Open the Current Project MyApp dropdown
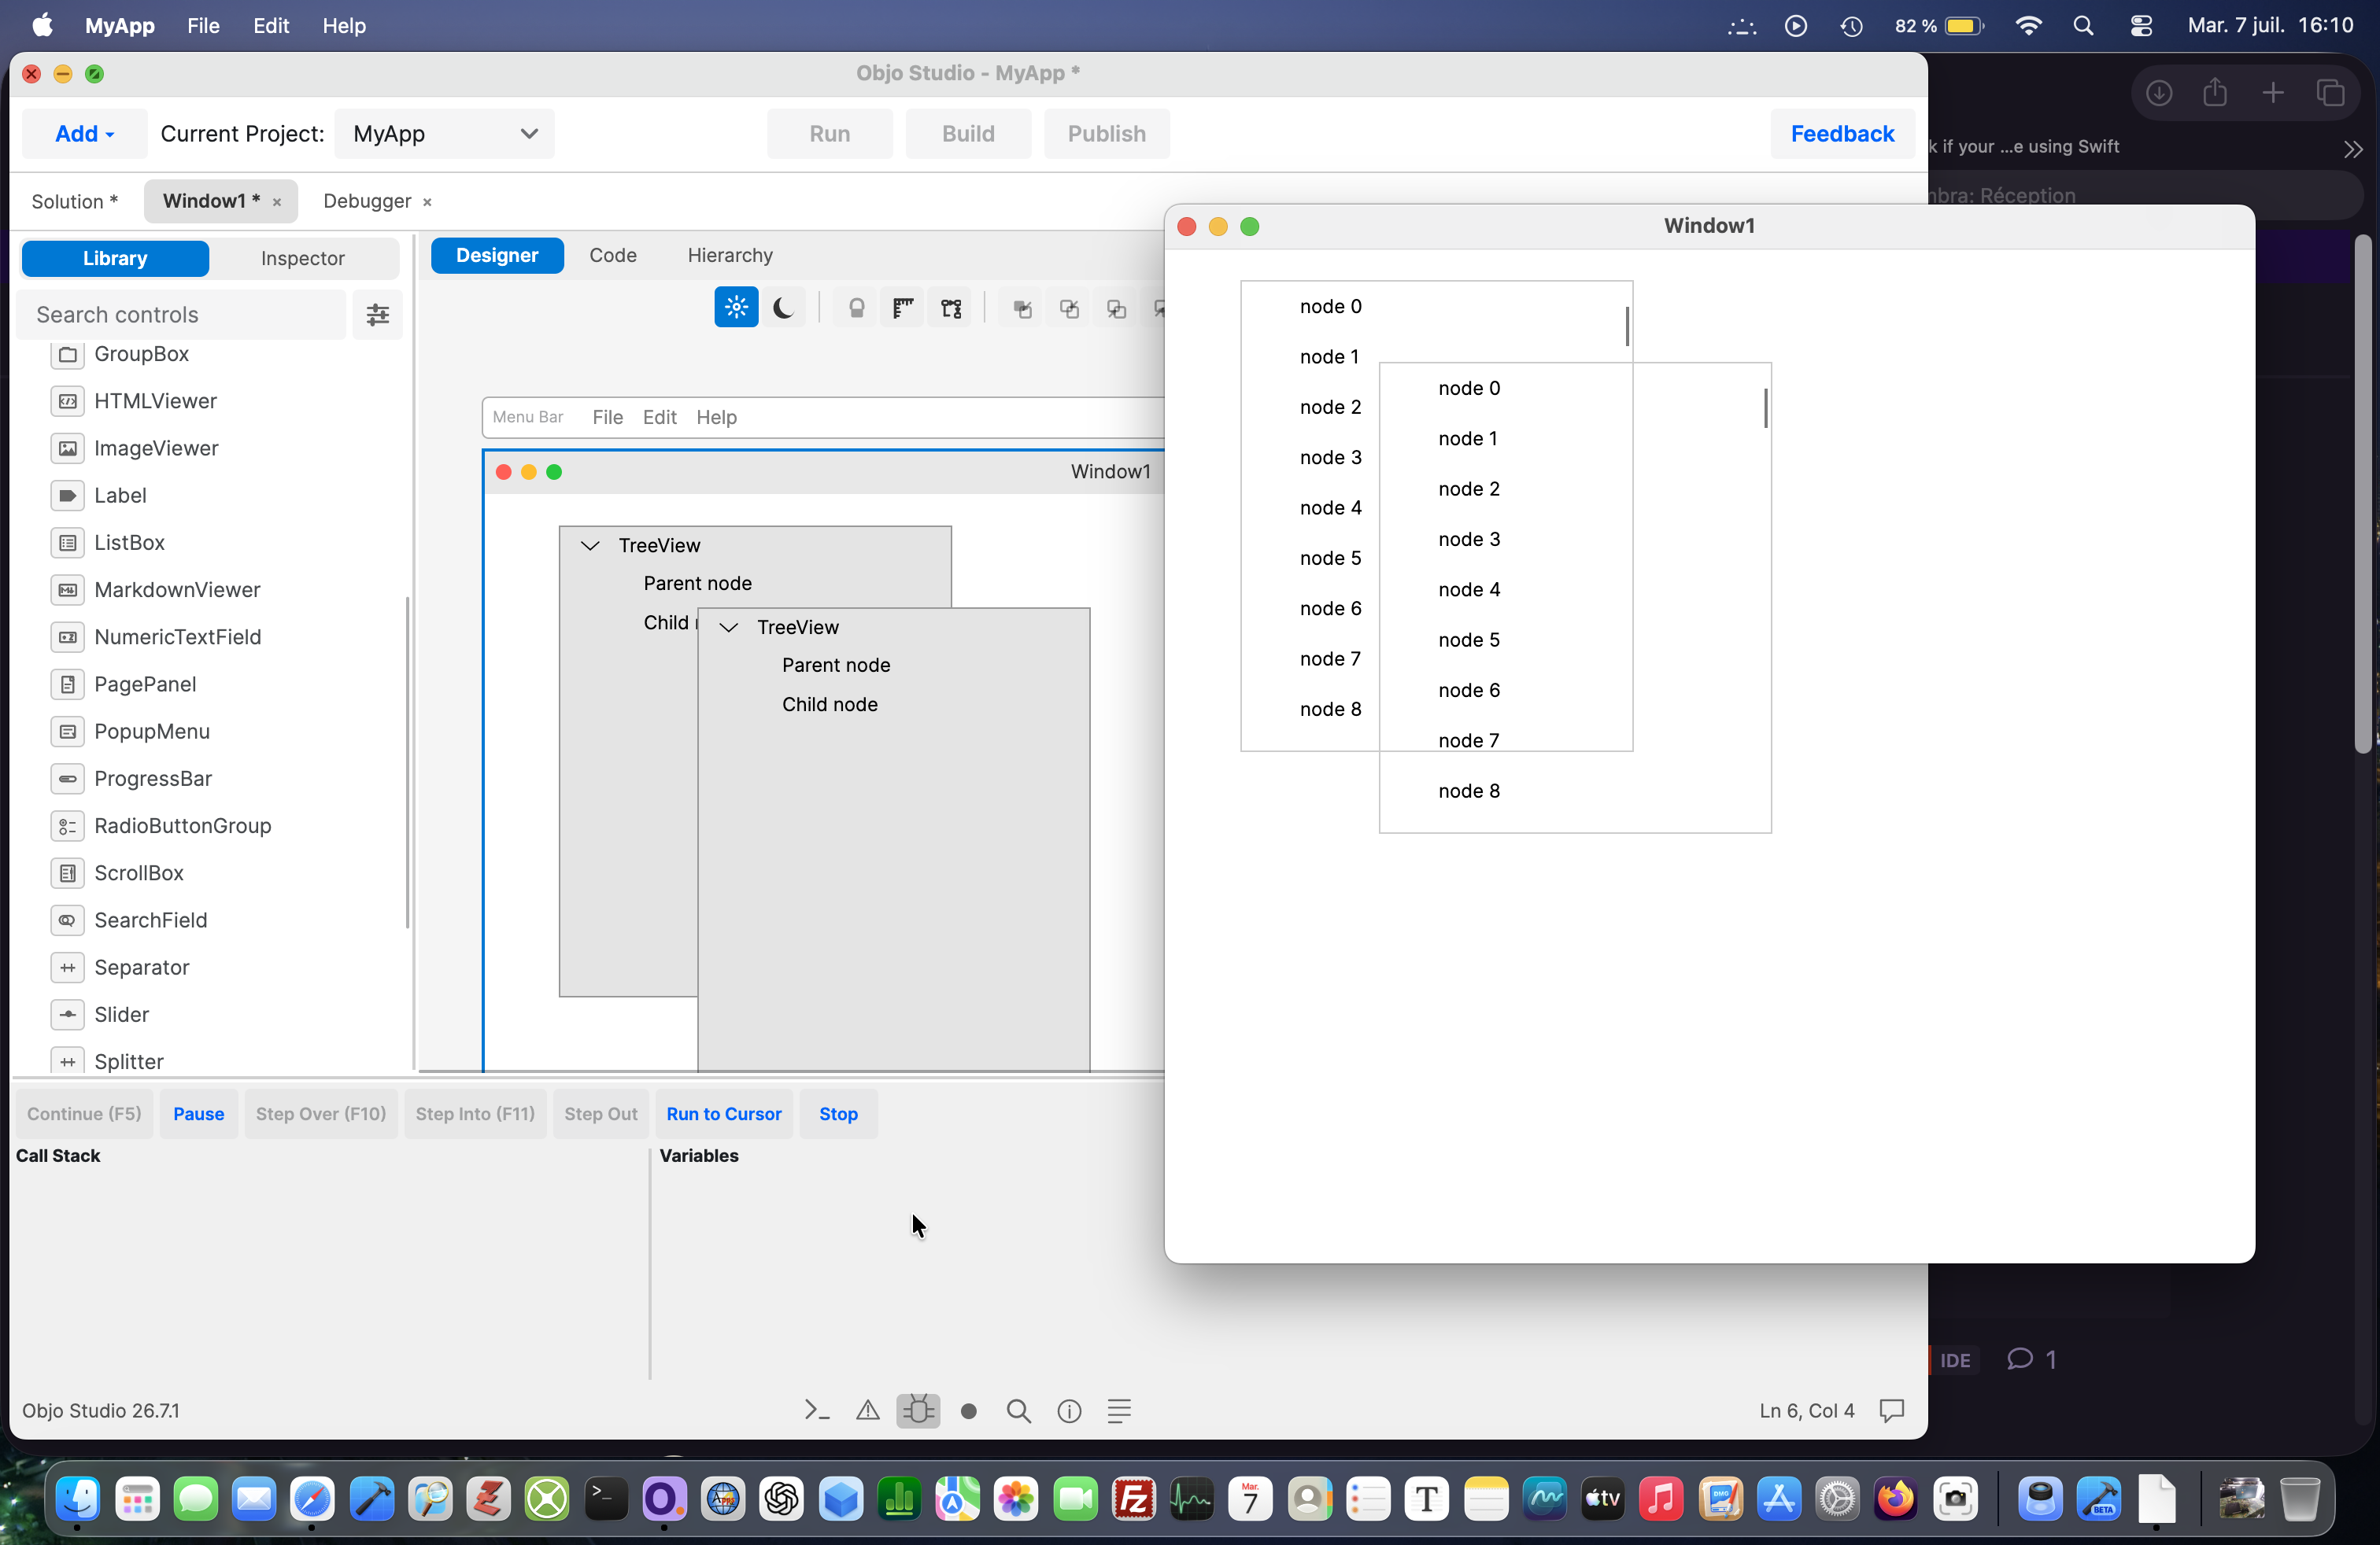Viewport: 2380px width, 1545px height. (x=444, y=134)
